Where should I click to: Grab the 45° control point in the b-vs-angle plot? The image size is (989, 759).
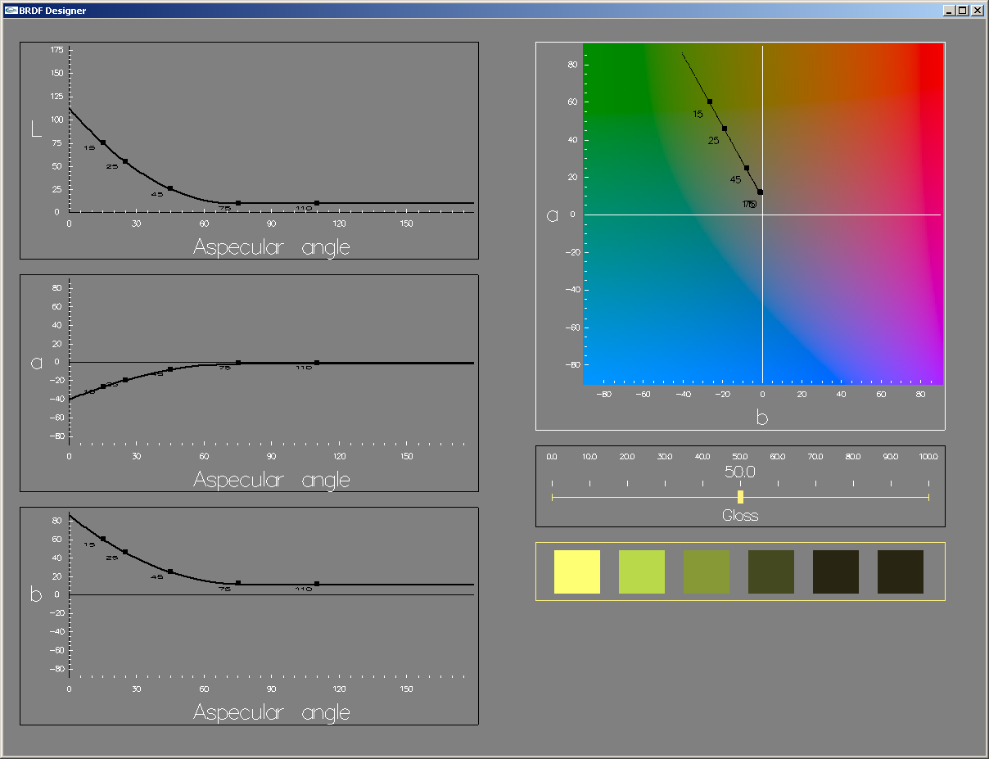click(170, 572)
